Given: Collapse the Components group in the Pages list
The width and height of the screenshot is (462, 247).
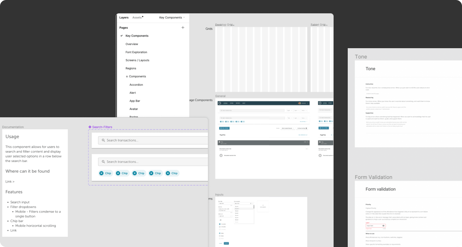Looking at the screenshot, I should point(127,76).
